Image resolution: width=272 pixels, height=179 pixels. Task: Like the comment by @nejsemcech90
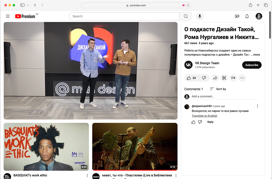[193, 122]
